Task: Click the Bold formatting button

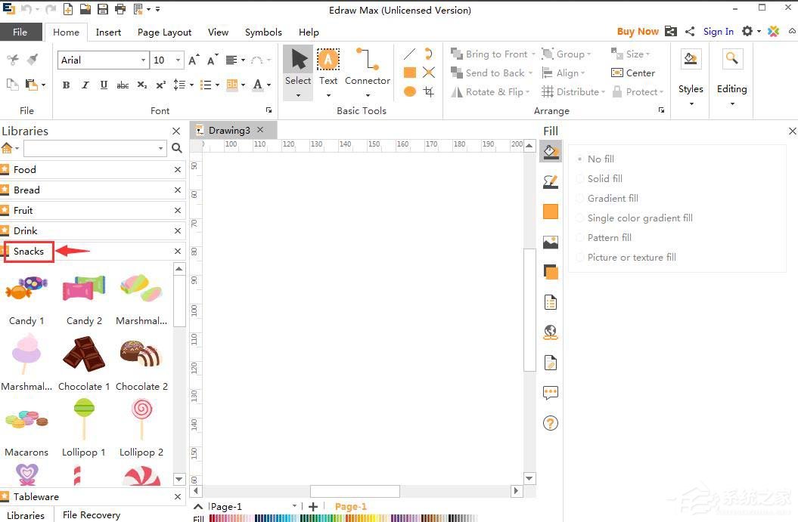Action: pyautogui.click(x=66, y=85)
